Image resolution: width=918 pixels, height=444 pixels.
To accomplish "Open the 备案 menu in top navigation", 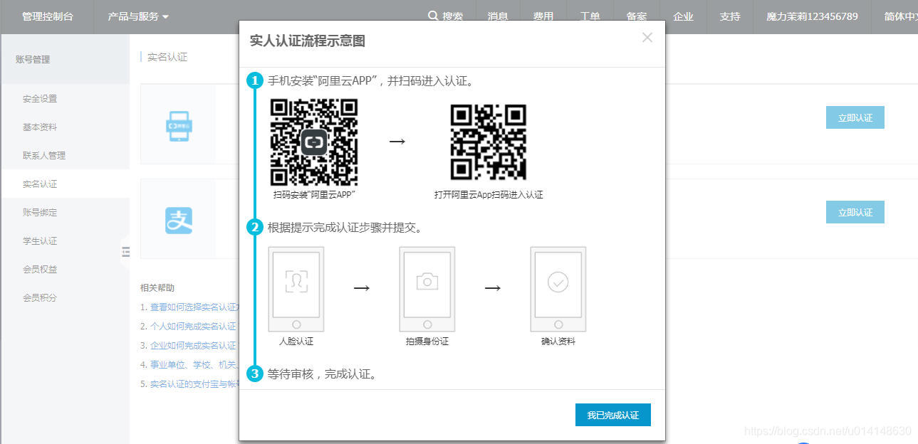I will point(636,16).
